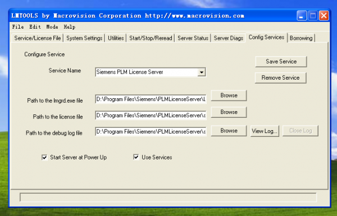Open the Utilities tab

click(116, 38)
